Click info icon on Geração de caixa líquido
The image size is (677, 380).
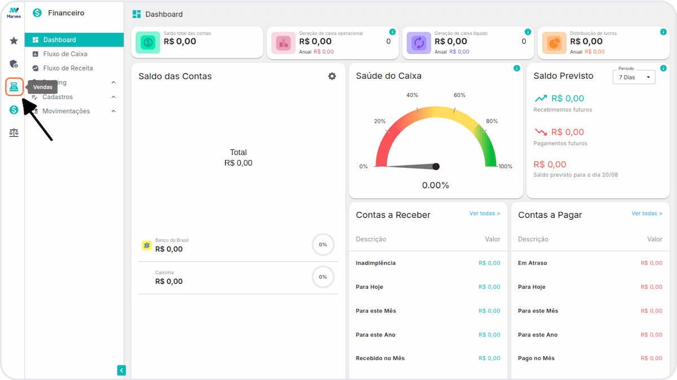[528, 32]
